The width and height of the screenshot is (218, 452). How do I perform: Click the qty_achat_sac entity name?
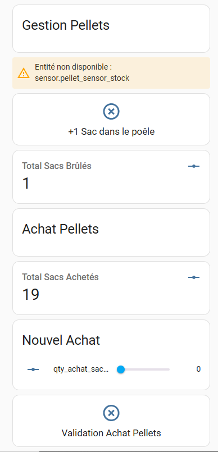click(x=81, y=369)
